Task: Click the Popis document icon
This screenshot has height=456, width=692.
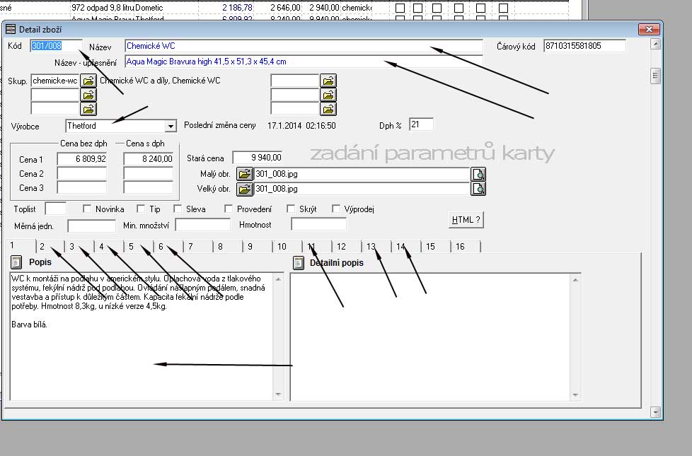Action: (16, 262)
